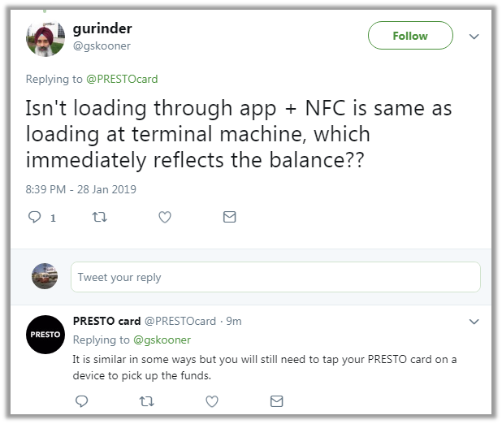
Task: Open @PRESTOcard link in Replying to
Action: [x=121, y=80]
